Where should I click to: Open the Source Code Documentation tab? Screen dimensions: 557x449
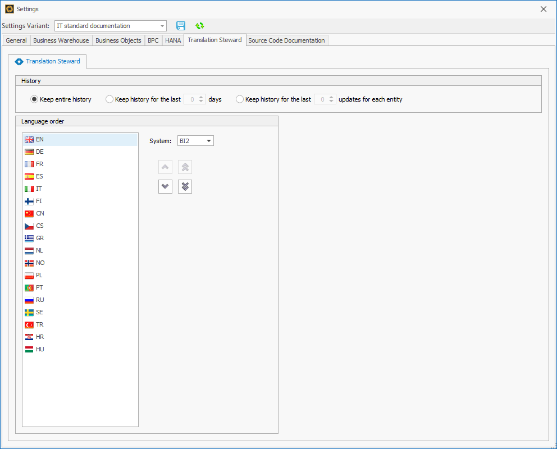point(286,40)
